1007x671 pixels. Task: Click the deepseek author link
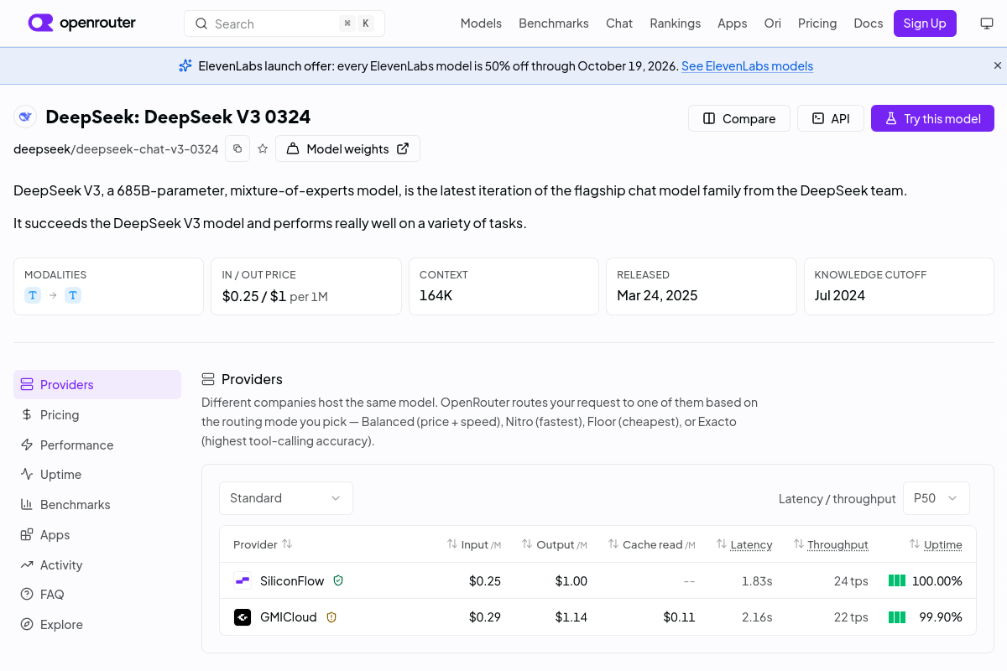pos(41,148)
